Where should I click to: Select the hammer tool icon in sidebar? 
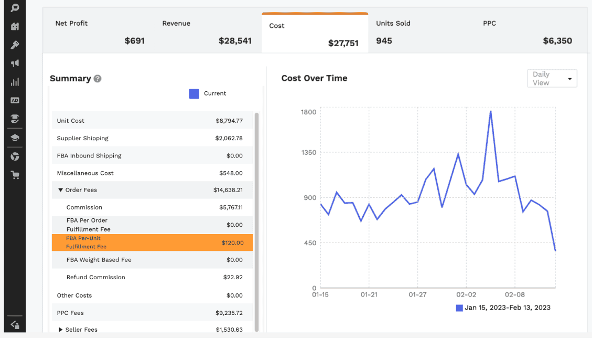(15, 45)
